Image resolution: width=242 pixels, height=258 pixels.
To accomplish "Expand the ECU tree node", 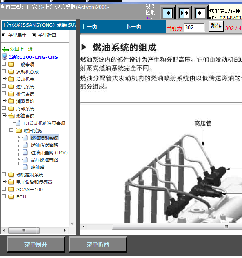I will tap(4, 196).
